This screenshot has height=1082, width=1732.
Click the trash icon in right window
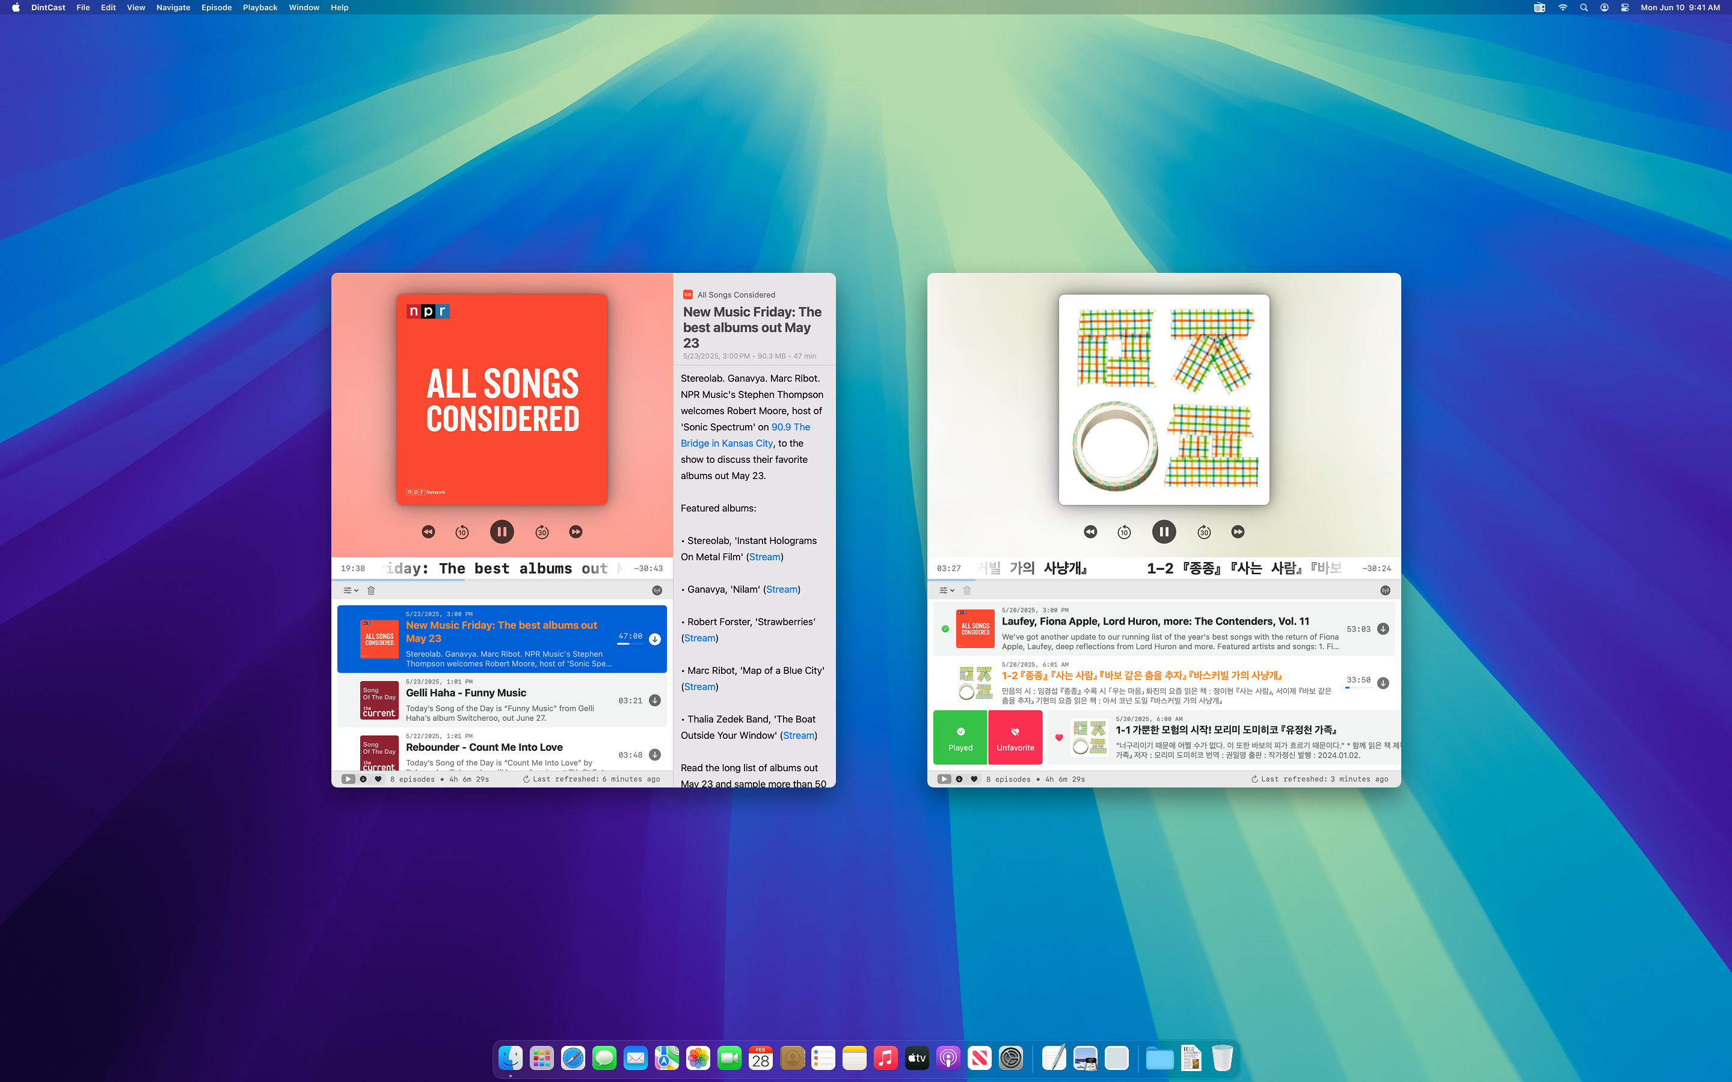967,590
